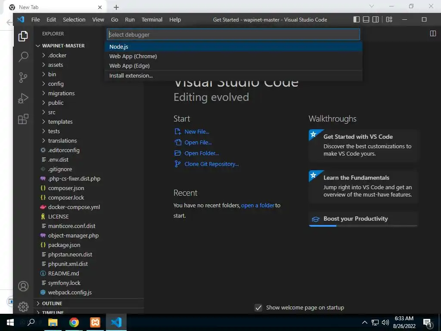Open .php-cs-fixer.dist.php file
The width and height of the screenshot is (441, 331).
[74, 178]
